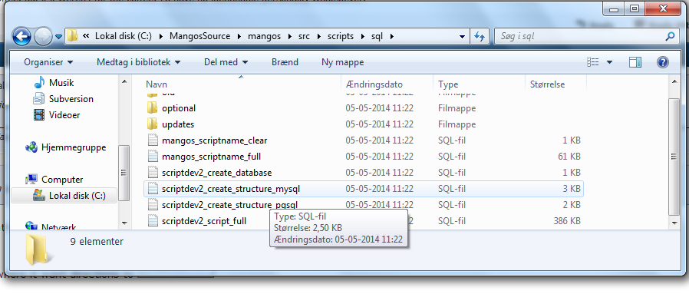Go back with the blue Back arrow
Image resolution: width=689 pixels, height=294 pixels.
(22, 37)
